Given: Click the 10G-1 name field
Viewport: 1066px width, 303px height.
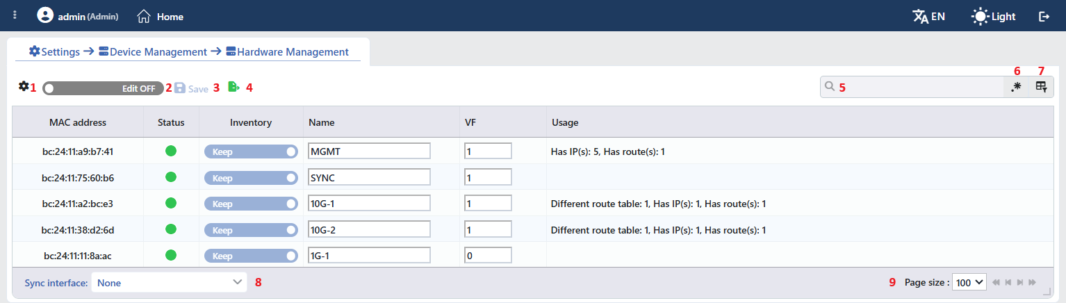Looking at the screenshot, I should [369, 204].
